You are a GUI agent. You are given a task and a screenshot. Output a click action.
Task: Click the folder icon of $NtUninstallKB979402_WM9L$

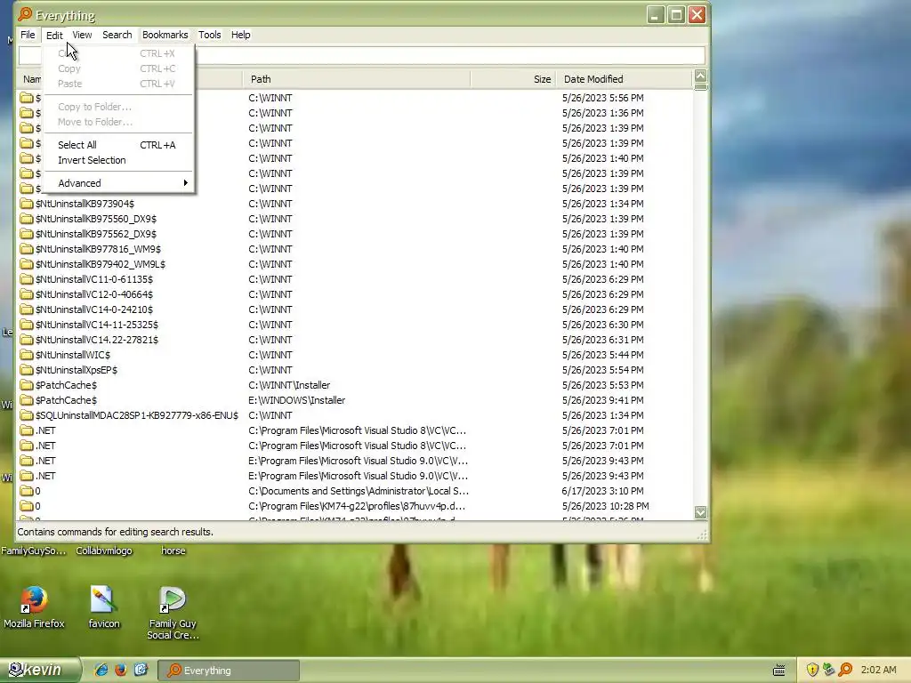pyautogui.click(x=26, y=263)
